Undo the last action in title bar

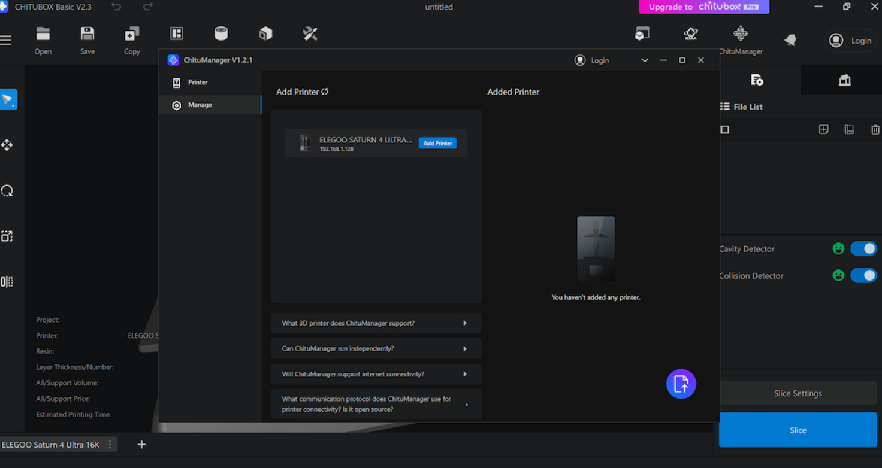(x=116, y=7)
